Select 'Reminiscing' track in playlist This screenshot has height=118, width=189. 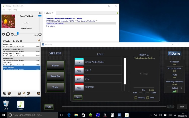tap(21, 59)
